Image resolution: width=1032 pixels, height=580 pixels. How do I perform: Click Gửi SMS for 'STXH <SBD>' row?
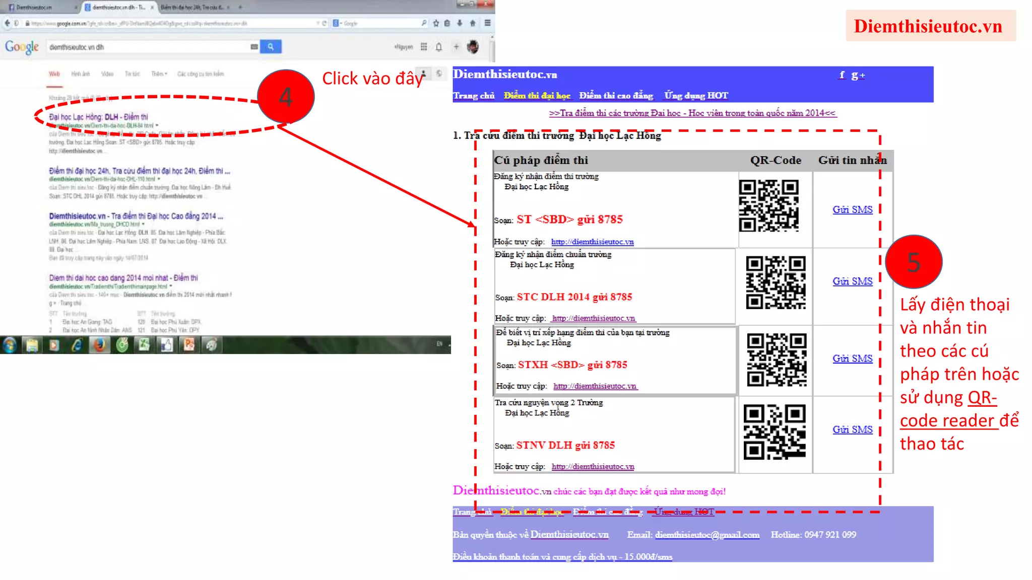pos(852,358)
